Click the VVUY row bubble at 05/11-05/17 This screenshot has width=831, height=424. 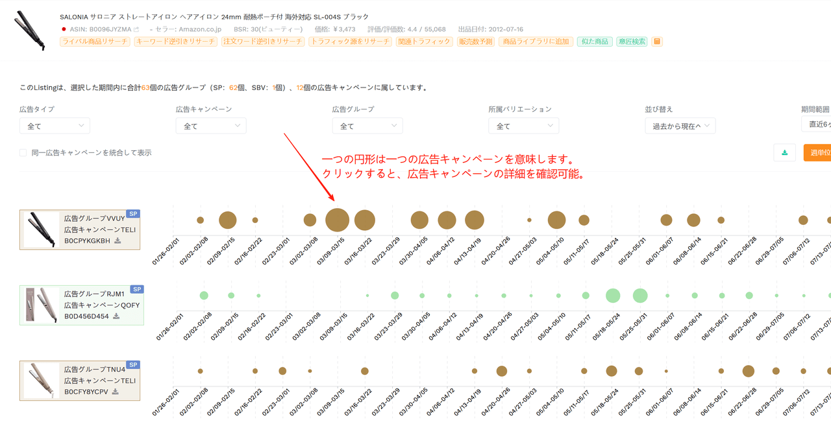pos(584,220)
